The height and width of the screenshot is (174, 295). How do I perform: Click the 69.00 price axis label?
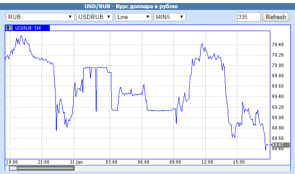click(x=277, y=117)
